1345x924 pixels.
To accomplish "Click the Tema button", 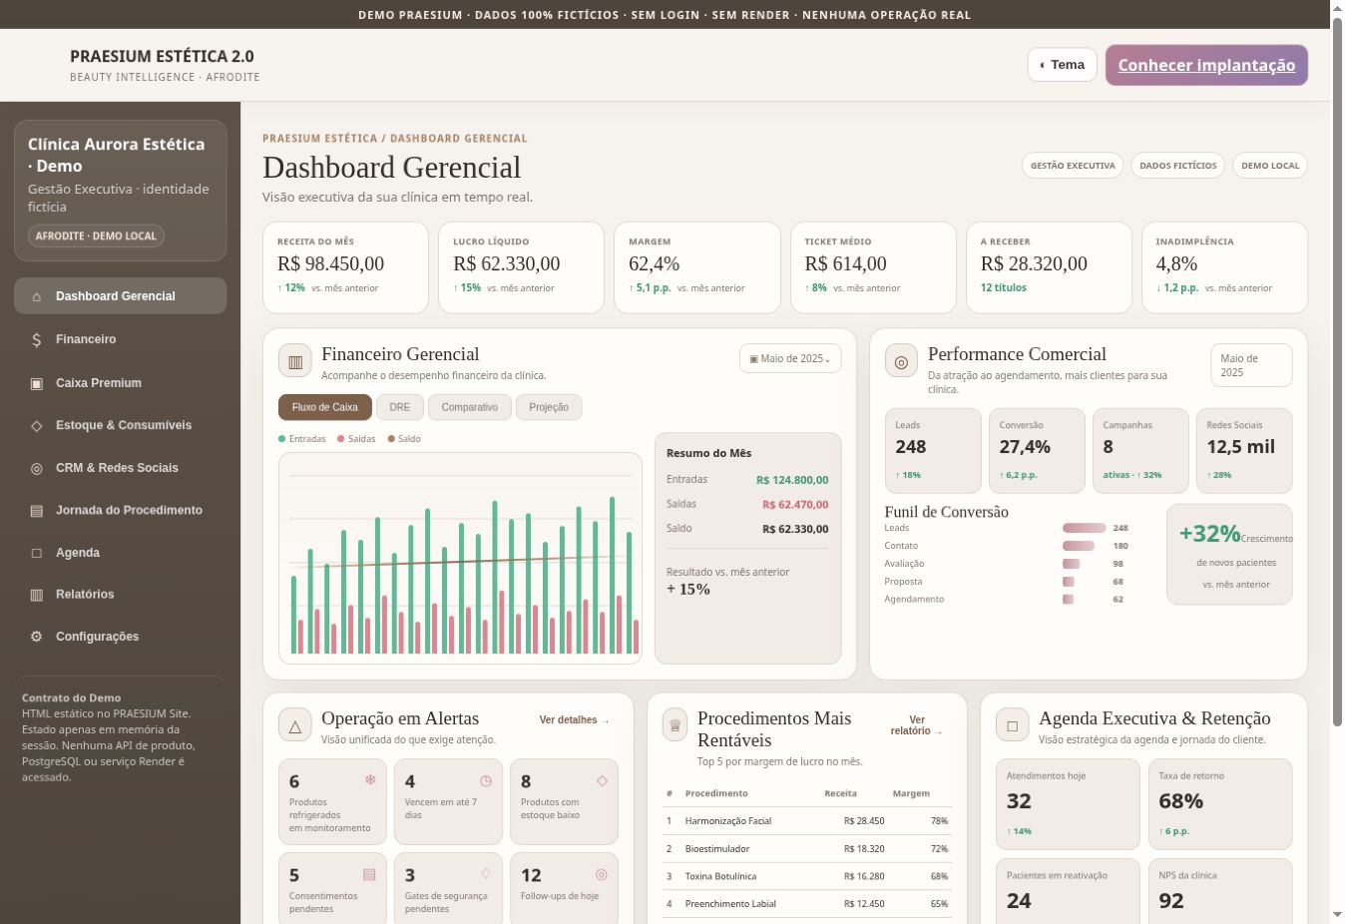I will click(x=1063, y=65).
